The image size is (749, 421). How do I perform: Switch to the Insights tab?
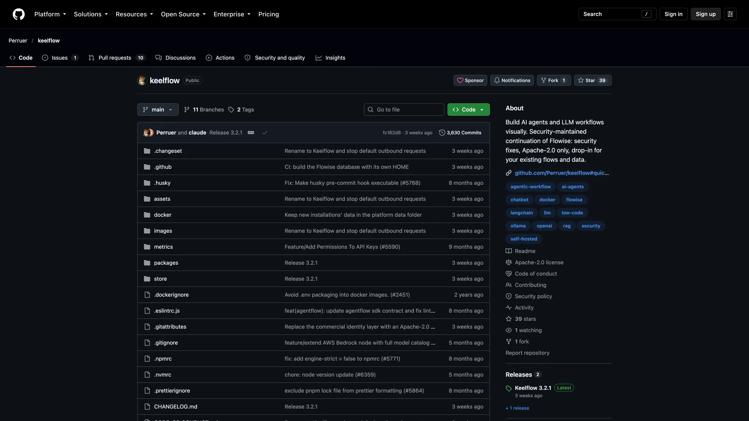pyautogui.click(x=330, y=58)
